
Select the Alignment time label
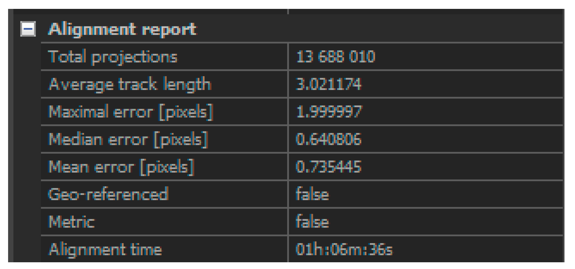click(x=105, y=250)
